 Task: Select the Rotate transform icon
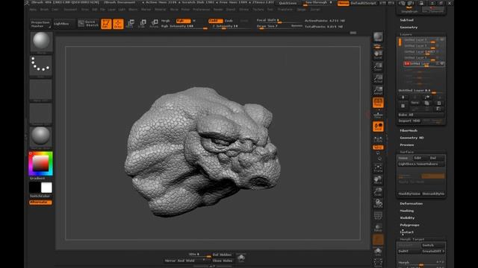click(x=155, y=24)
